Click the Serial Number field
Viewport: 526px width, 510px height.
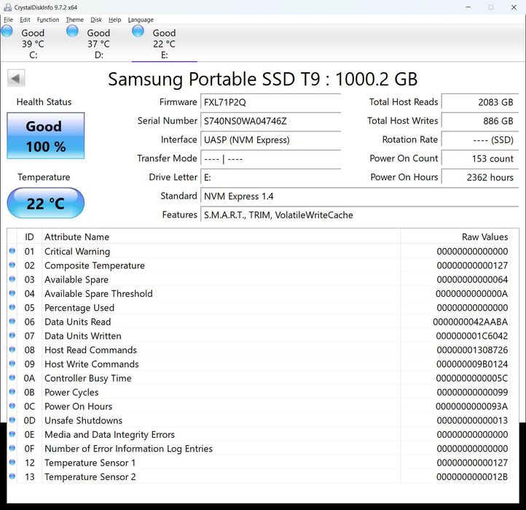point(270,121)
